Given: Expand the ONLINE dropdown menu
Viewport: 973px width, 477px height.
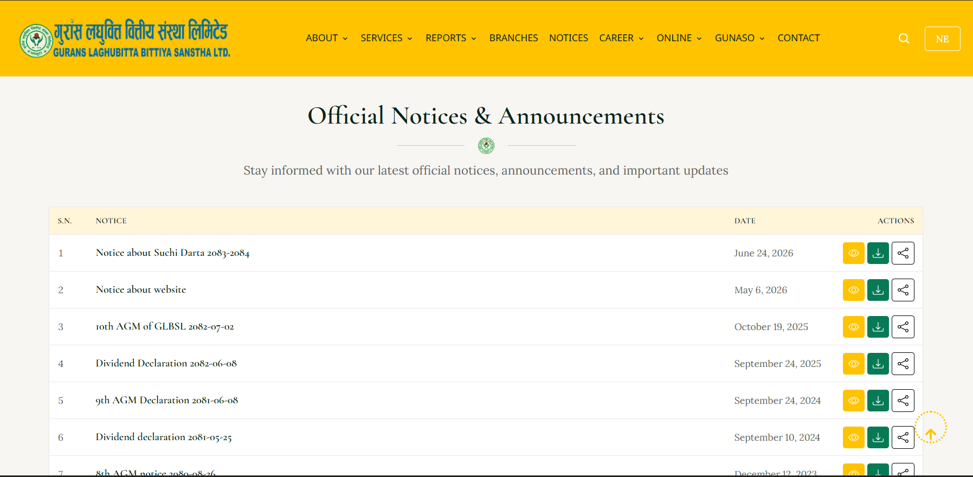Looking at the screenshot, I should pyautogui.click(x=679, y=38).
